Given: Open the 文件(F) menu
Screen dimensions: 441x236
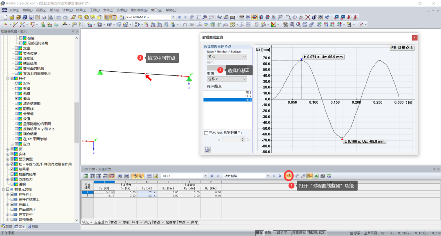Looking at the screenshot, I should 14,10.
